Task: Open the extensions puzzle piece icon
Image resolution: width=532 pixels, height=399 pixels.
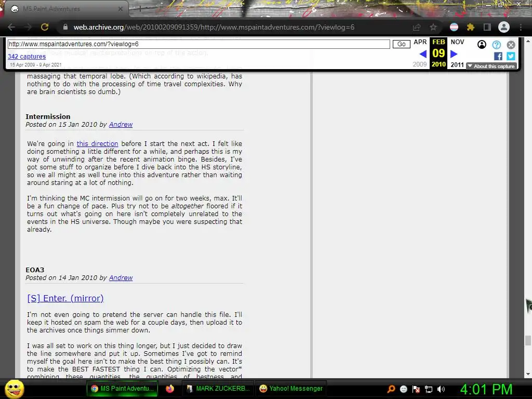Action: (470, 27)
